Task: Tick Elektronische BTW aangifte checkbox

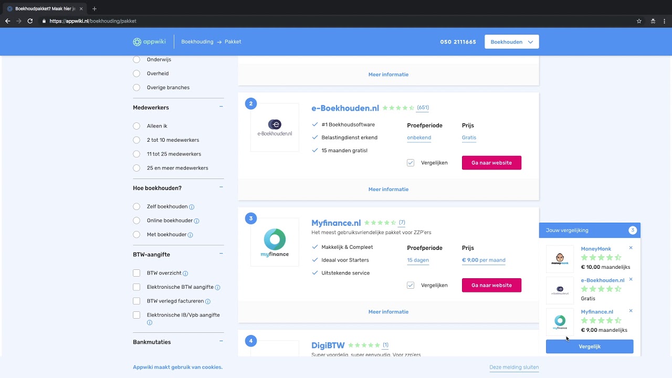Action: coord(136,287)
